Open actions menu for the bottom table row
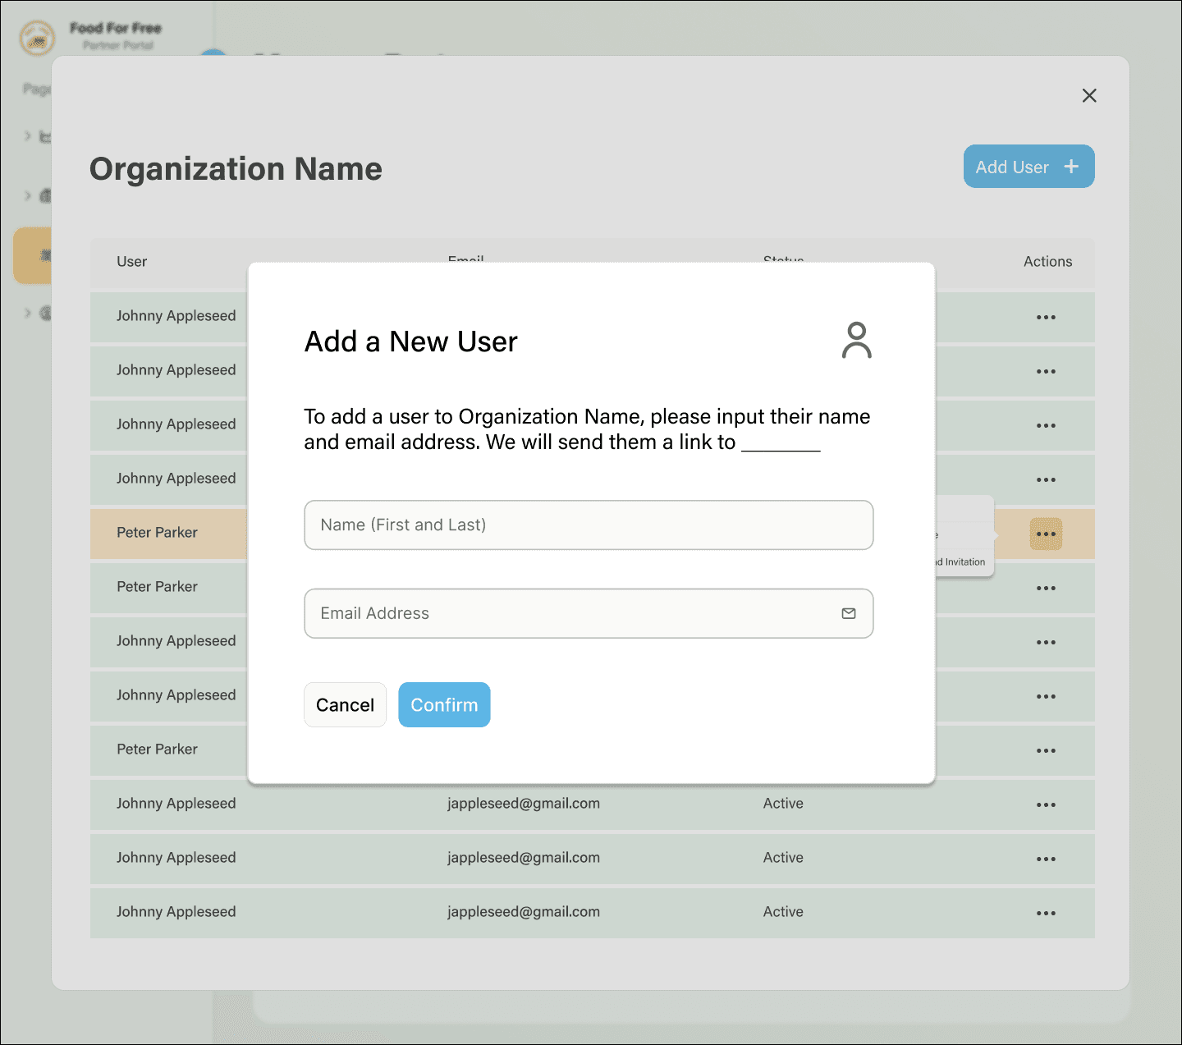Viewport: 1182px width, 1045px height. pos(1046,914)
